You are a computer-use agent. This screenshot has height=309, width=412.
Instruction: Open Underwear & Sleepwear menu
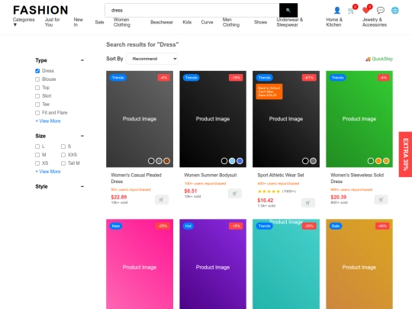point(290,22)
